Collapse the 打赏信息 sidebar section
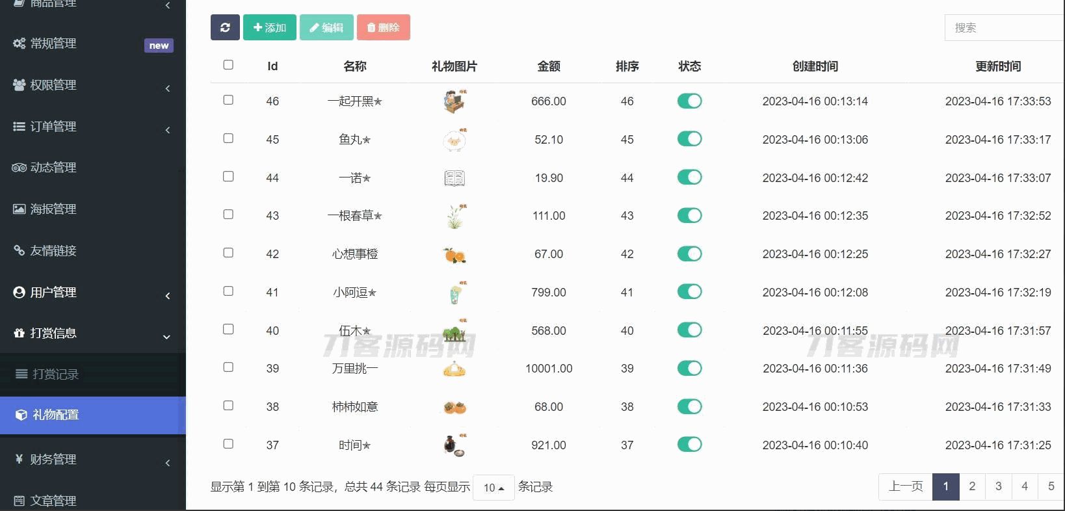The height and width of the screenshot is (511, 1065). (92, 334)
